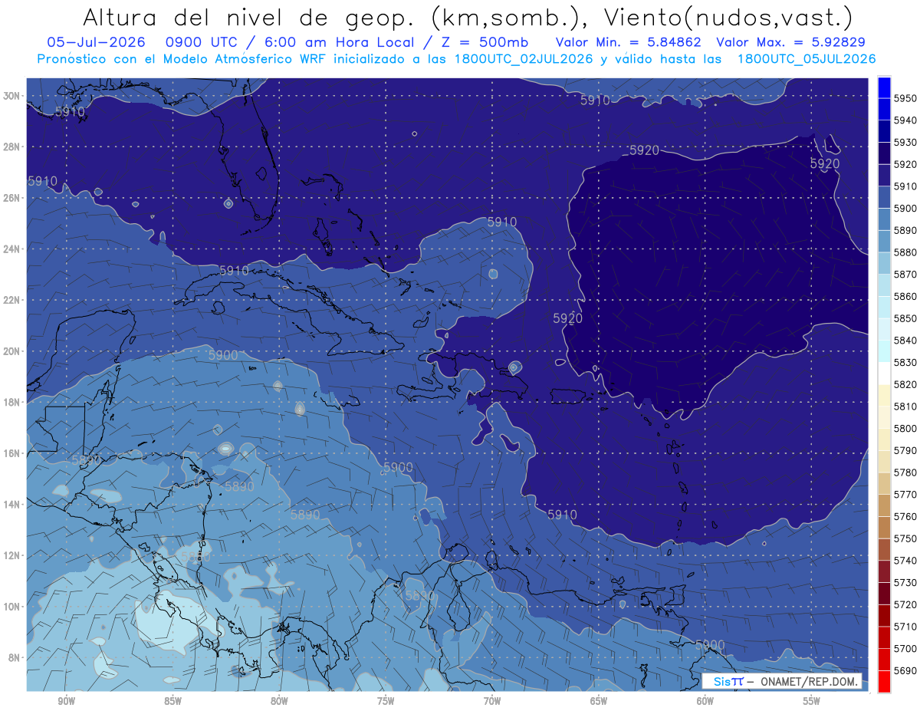Image resolution: width=920 pixels, height=711 pixels.
Task: Click the 85W longitude axis label
Action: point(172,702)
